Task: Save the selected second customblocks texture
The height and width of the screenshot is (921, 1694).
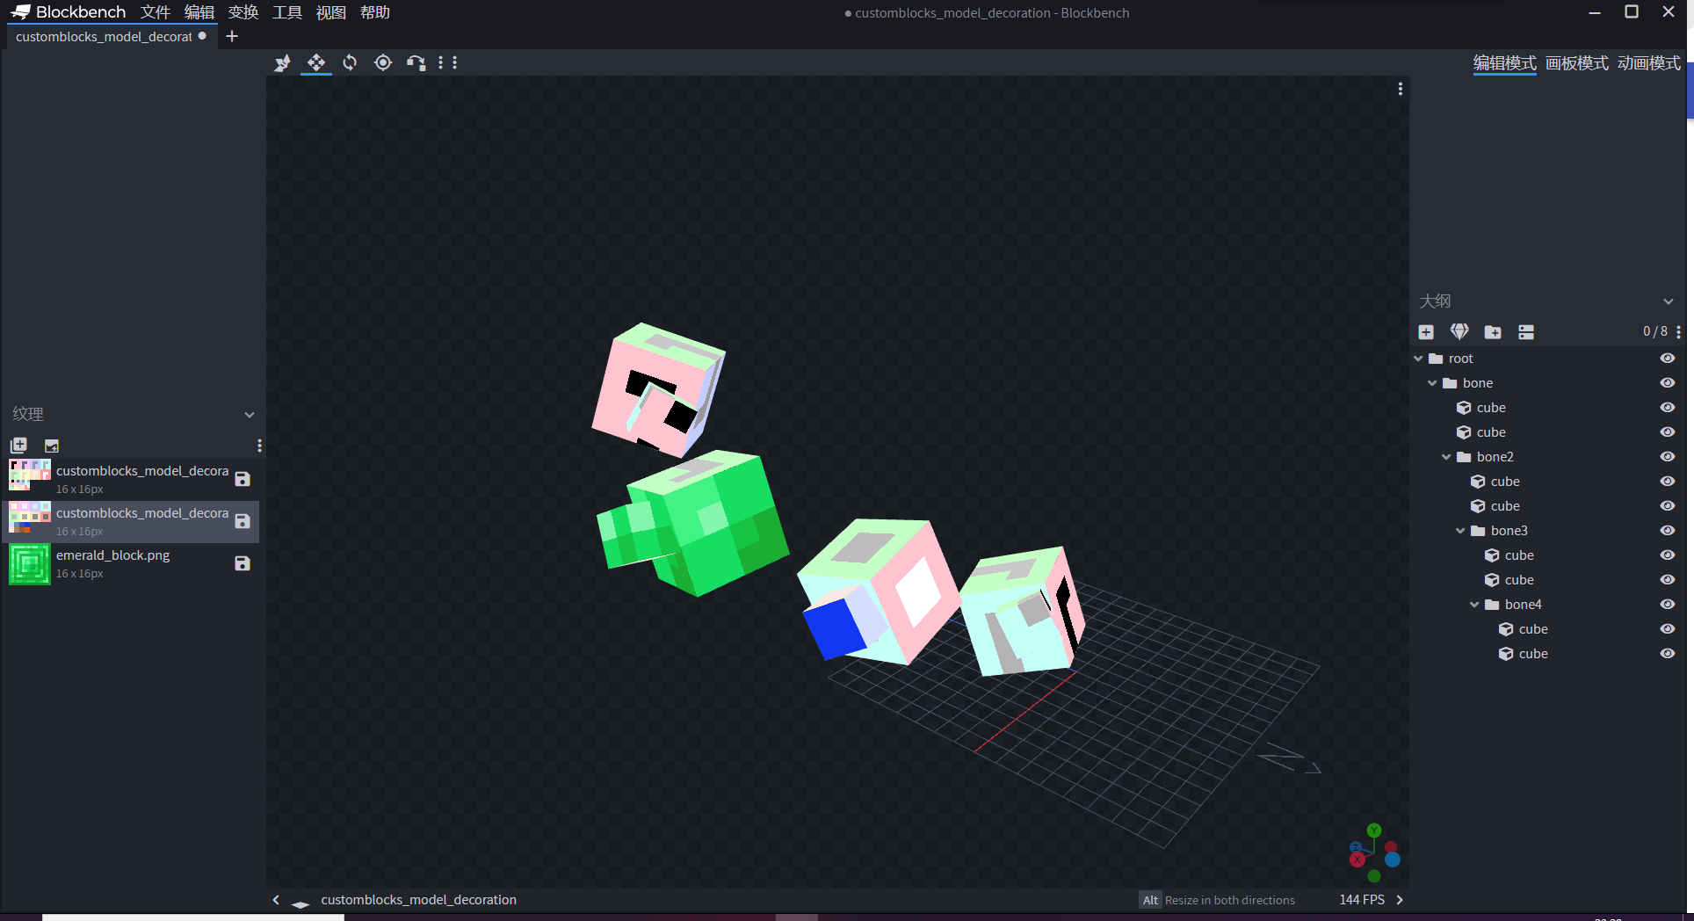Action: (x=243, y=521)
